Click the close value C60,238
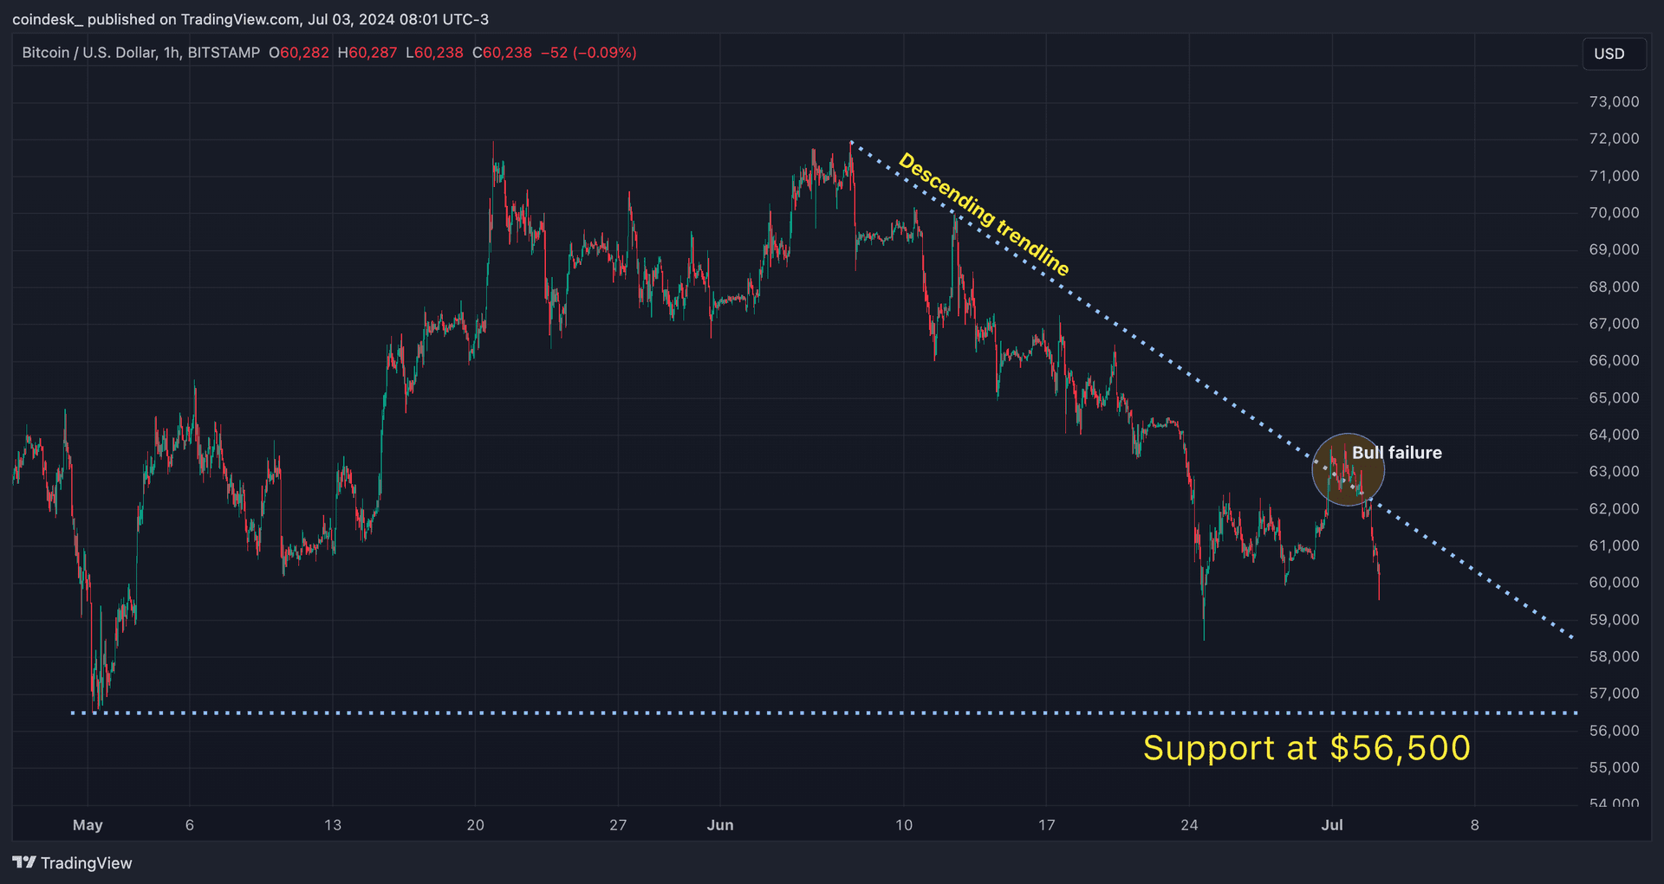 (502, 53)
